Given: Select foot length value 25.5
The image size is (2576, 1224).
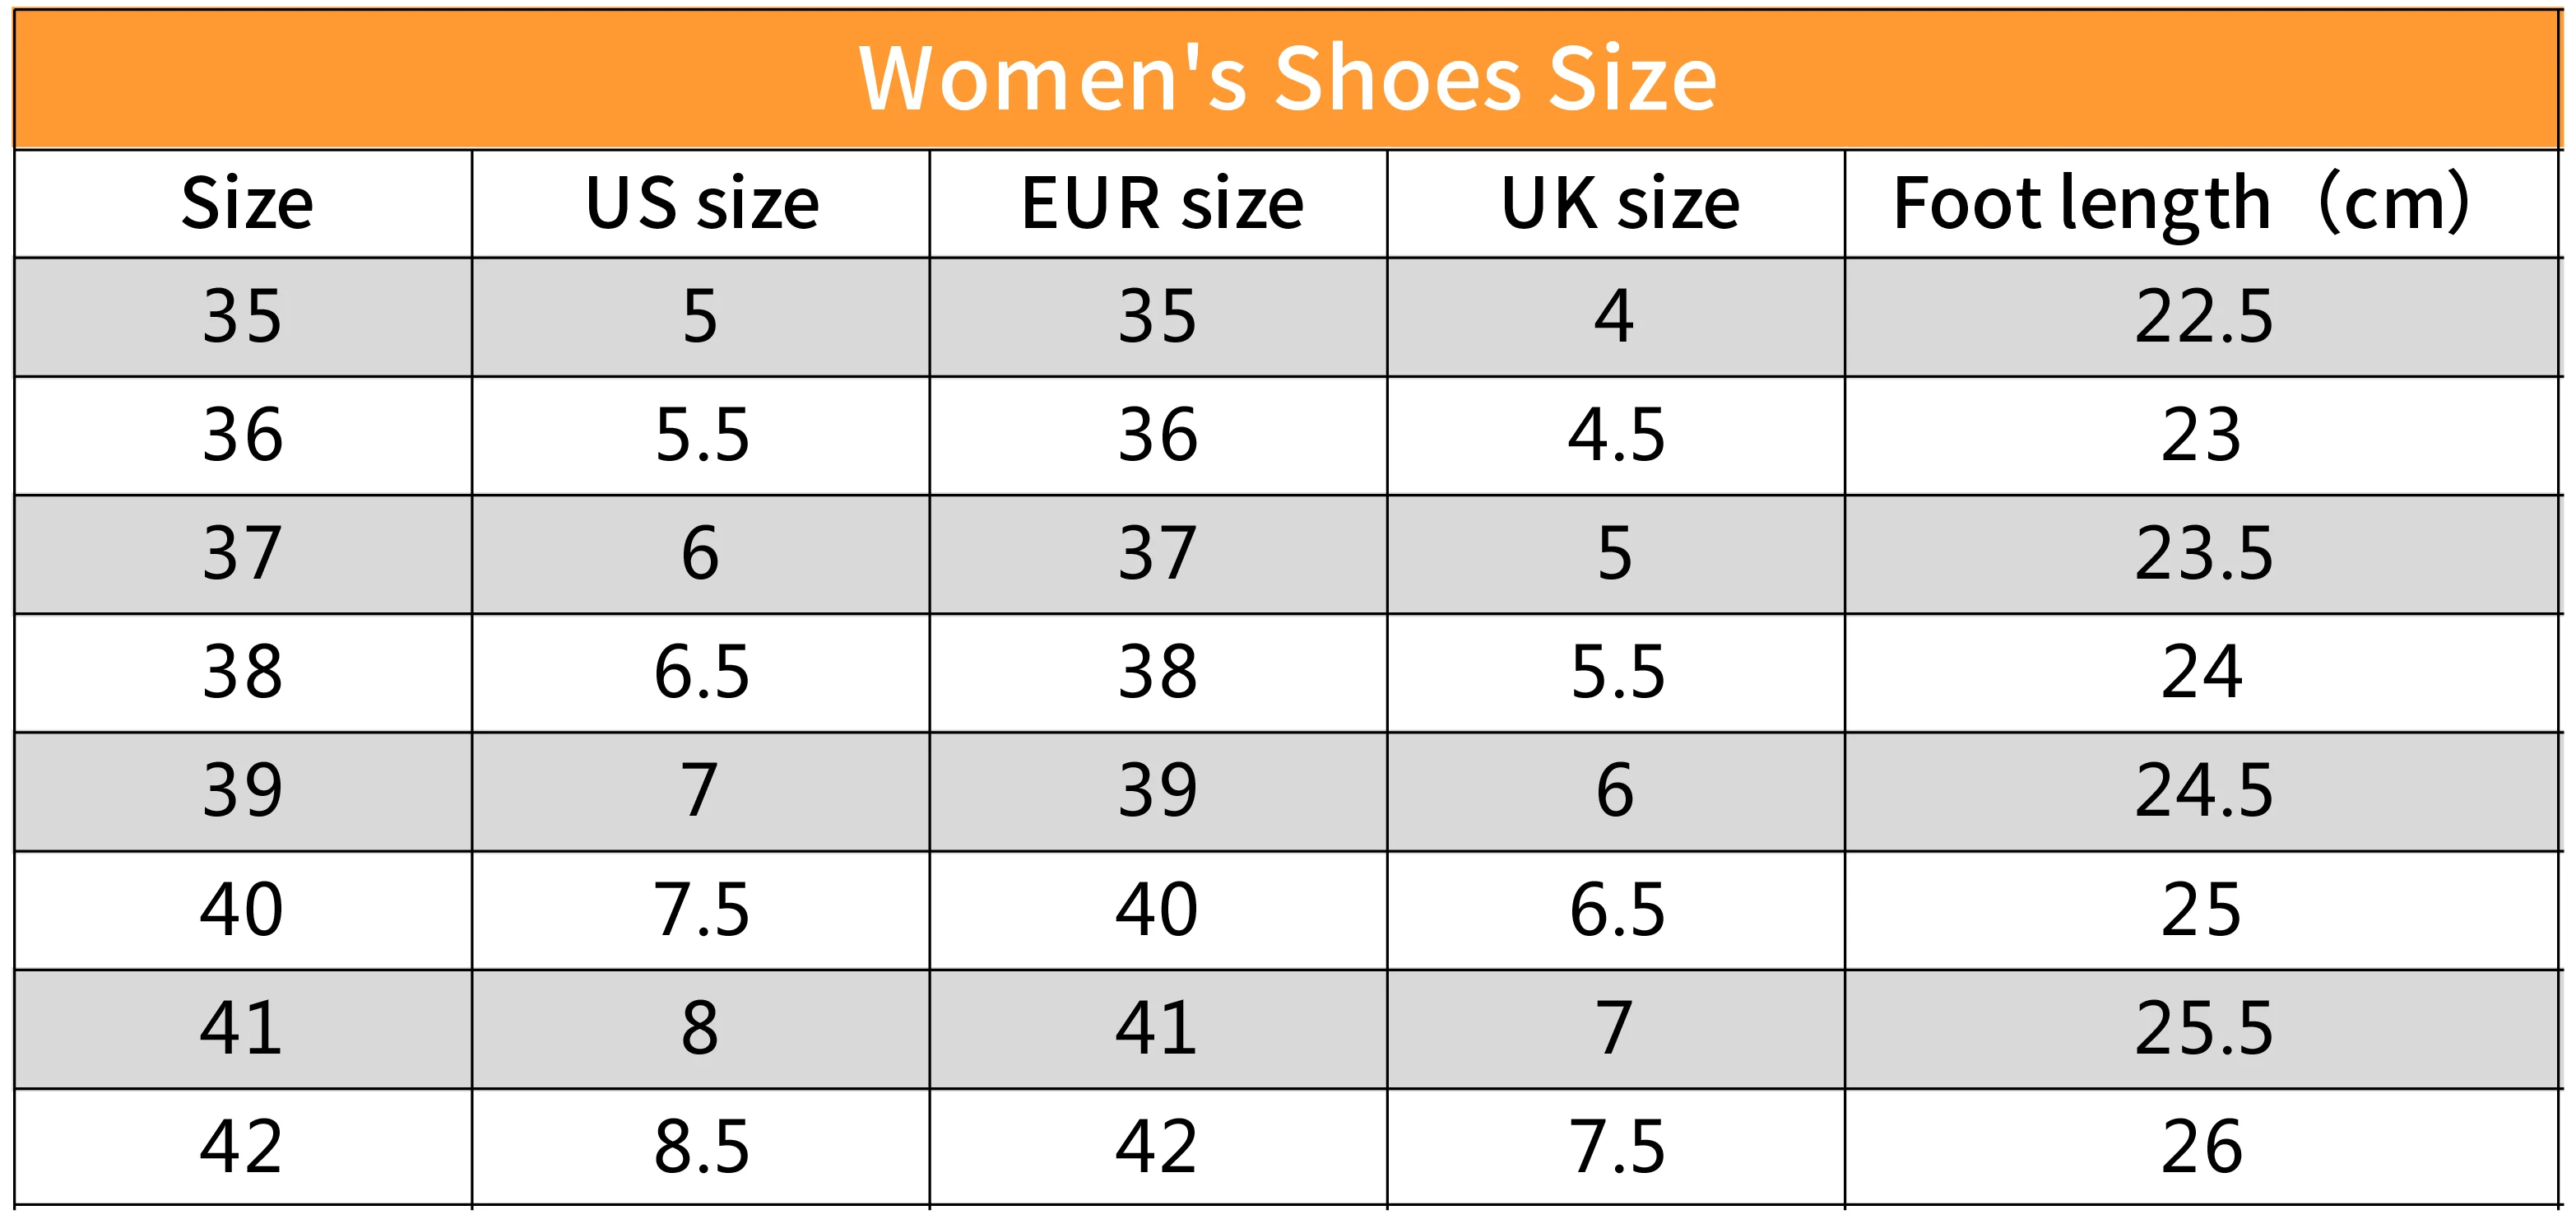Looking at the screenshot, I should point(2203,1028).
